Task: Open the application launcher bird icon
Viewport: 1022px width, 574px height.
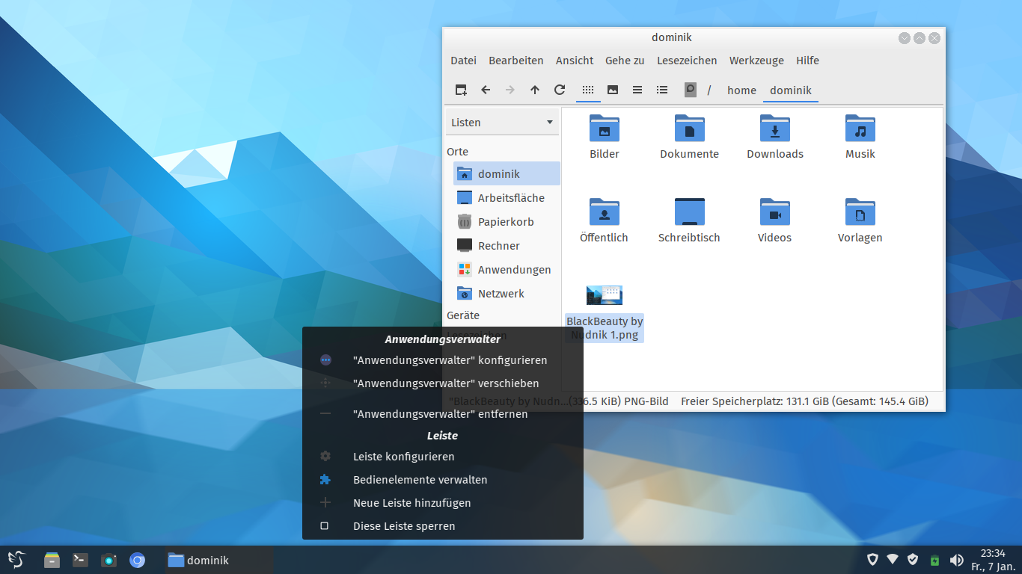Action: coord(16,560)
